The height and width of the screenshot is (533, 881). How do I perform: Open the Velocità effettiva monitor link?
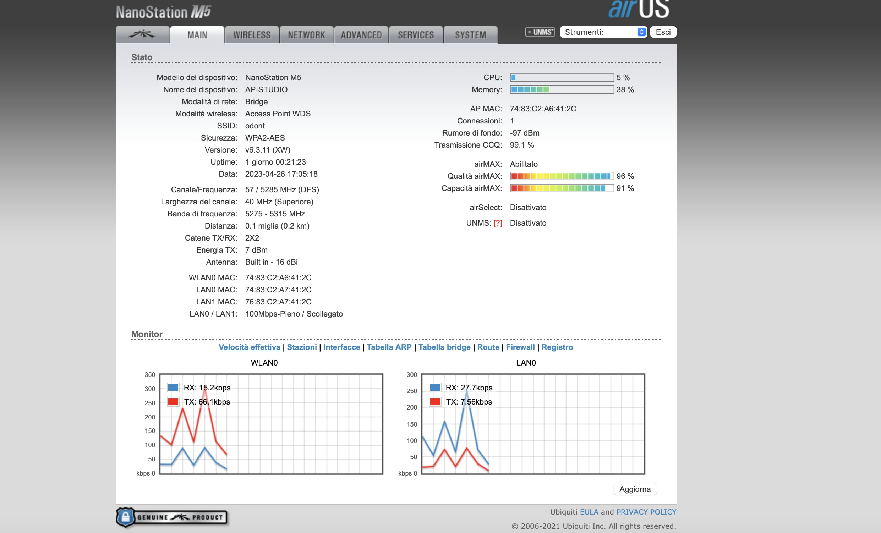[x=250, y=347]
